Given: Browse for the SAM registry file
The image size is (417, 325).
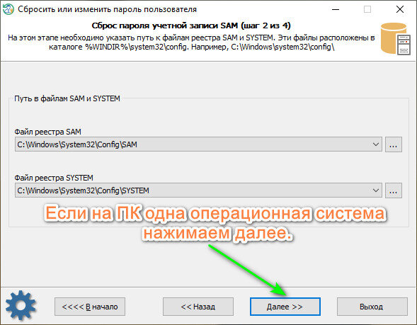Looking at the screenshot, I should click(x=394, y=144).
